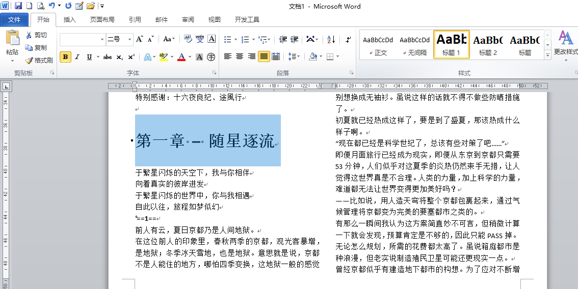
Task: Increase paragraph indent
Action: pos(295,39)
